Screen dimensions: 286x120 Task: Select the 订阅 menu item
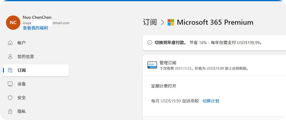[x=36, y=70]
